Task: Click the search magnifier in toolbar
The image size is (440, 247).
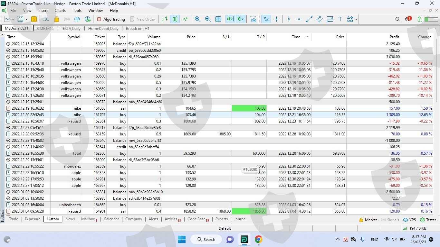Action: point(397,19)
